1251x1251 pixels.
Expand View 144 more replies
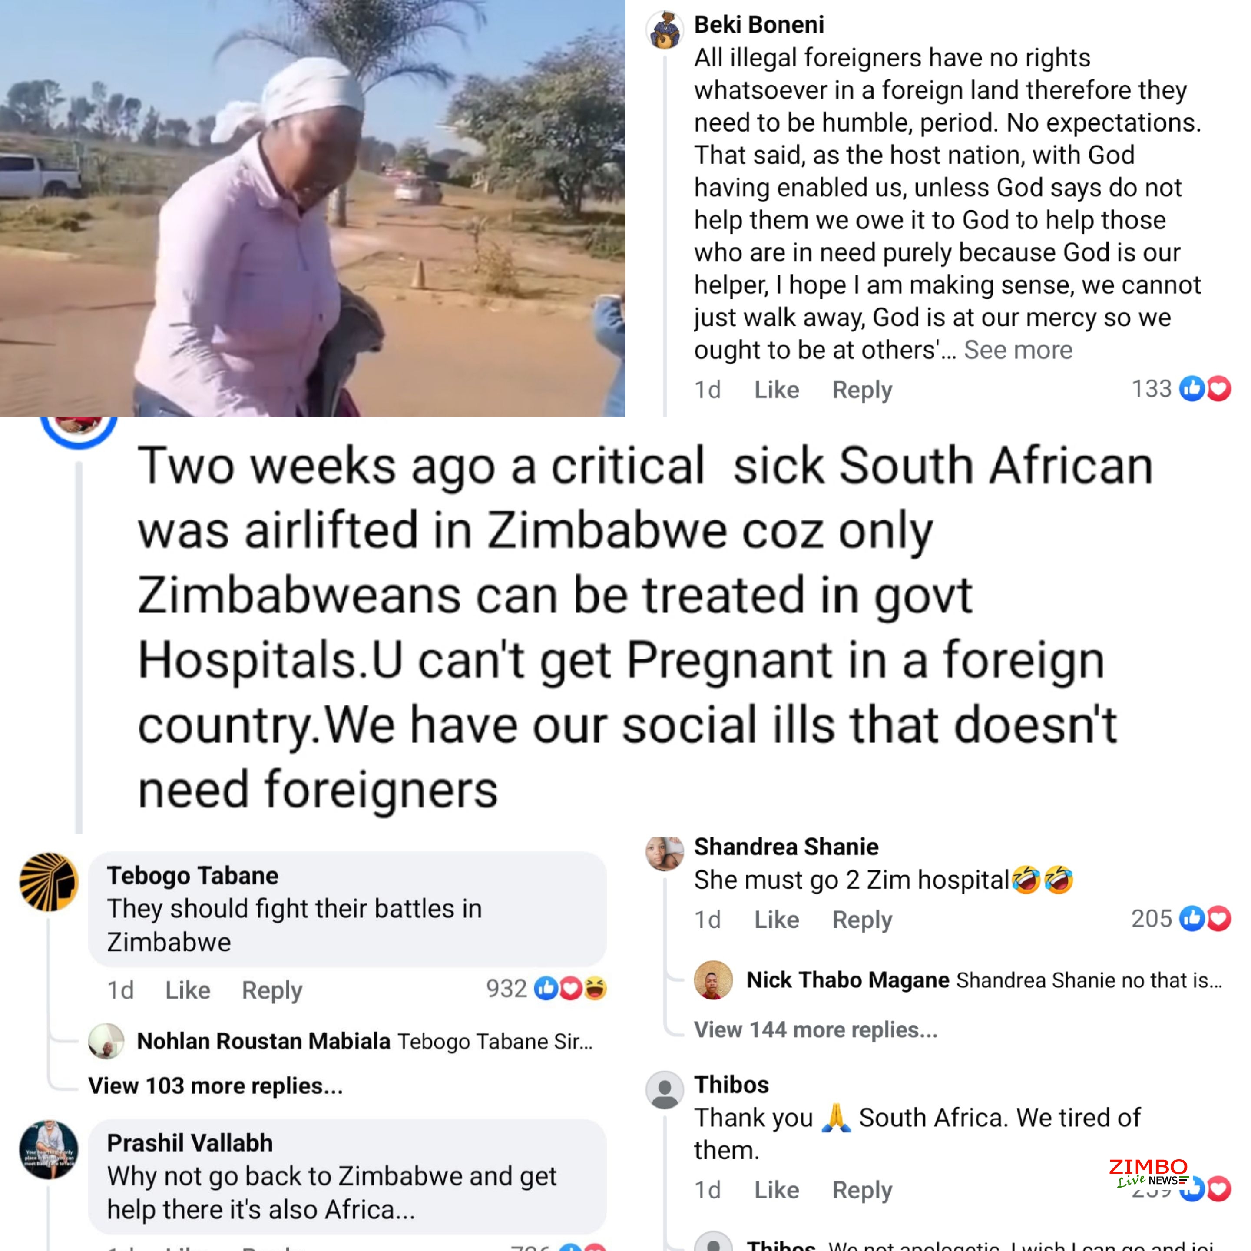pos(816,1029)
